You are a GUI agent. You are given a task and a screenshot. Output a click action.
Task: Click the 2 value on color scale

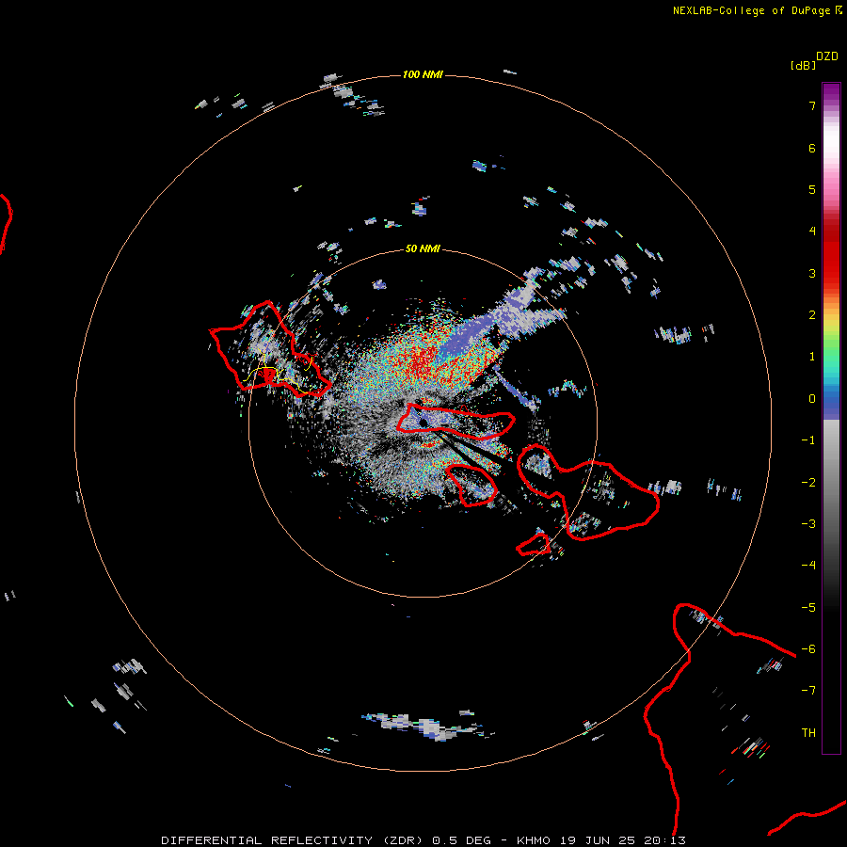(x=812, y=315)
